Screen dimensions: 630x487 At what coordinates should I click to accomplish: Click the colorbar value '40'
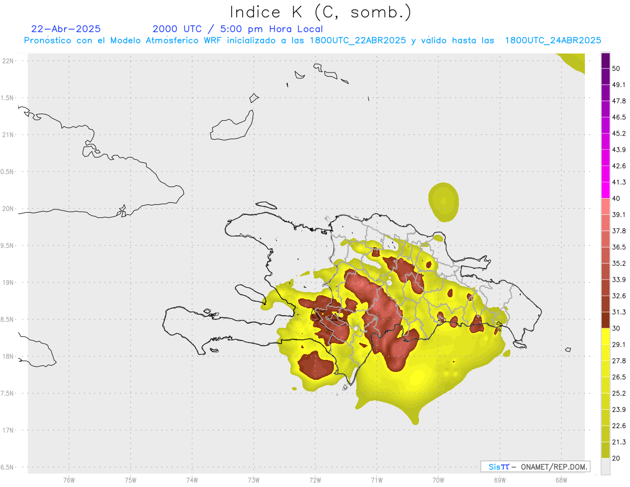616,198
